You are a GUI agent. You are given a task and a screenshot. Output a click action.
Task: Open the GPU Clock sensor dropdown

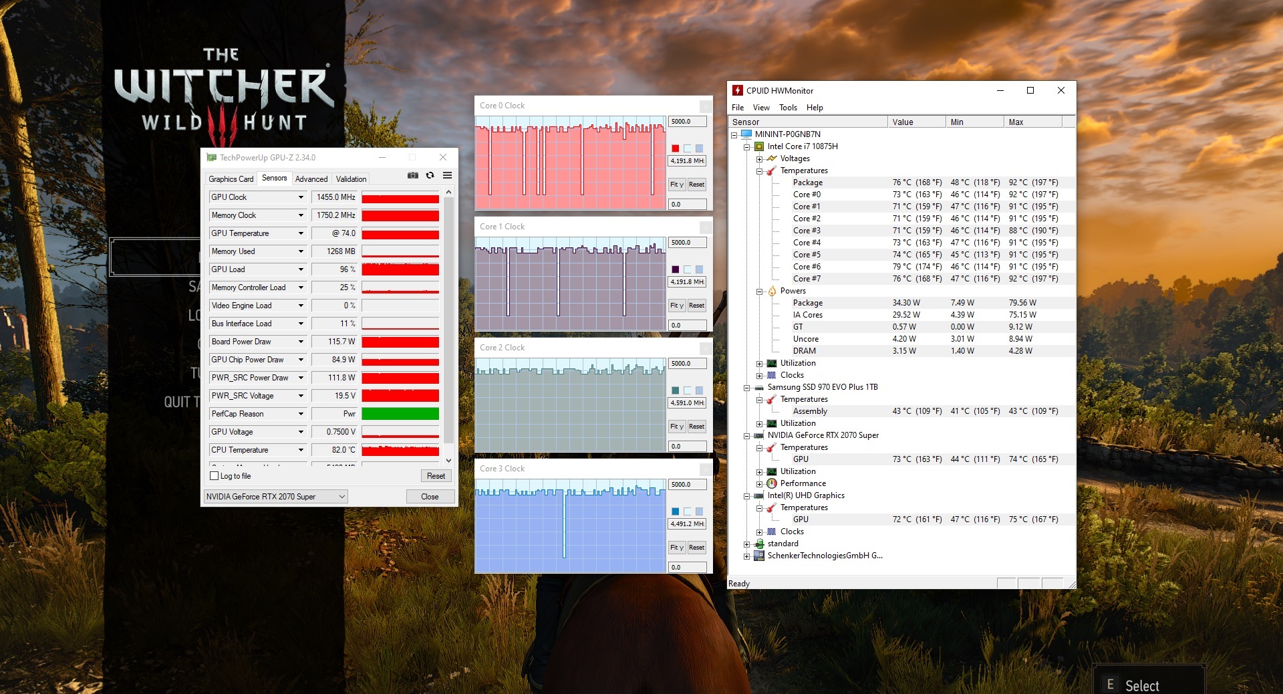(x=301, y=197)
